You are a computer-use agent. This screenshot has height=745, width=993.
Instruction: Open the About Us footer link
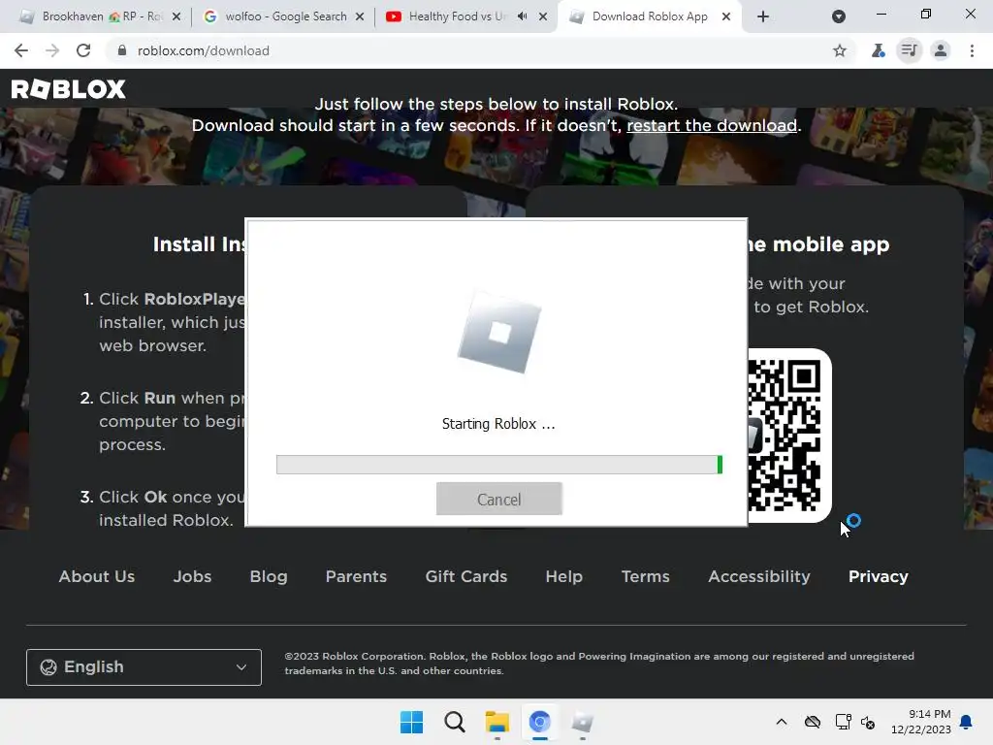pos(97,576)
